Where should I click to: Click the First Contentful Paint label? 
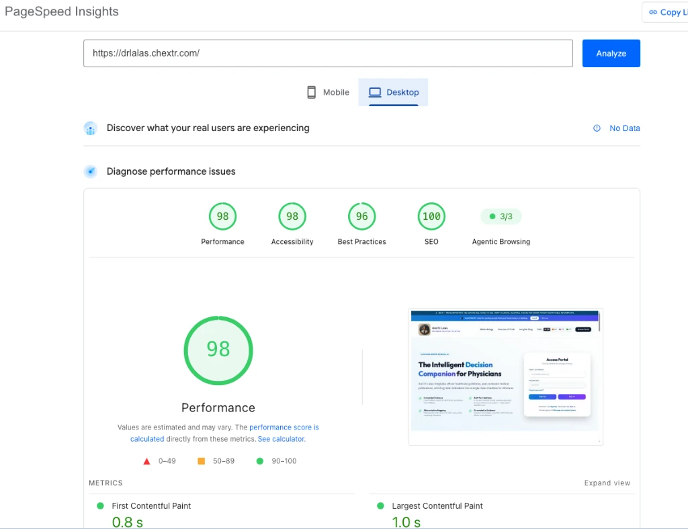[151, 505]
